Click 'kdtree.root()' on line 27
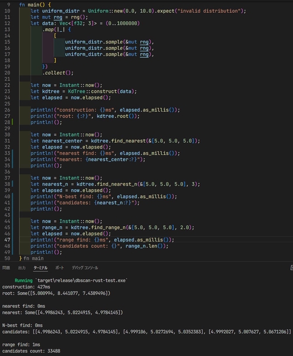Viewport: 293px width, 356px height. click(x=117, y=116)
